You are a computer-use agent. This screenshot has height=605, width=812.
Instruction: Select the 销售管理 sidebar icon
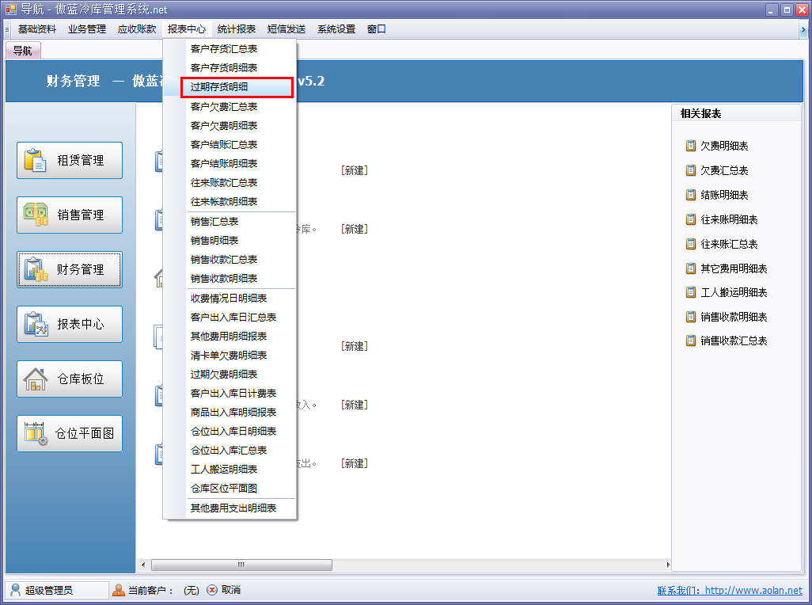[x=69, y=215]
